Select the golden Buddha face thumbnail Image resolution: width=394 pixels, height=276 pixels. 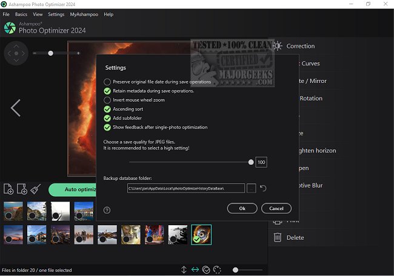pos(131,235)
